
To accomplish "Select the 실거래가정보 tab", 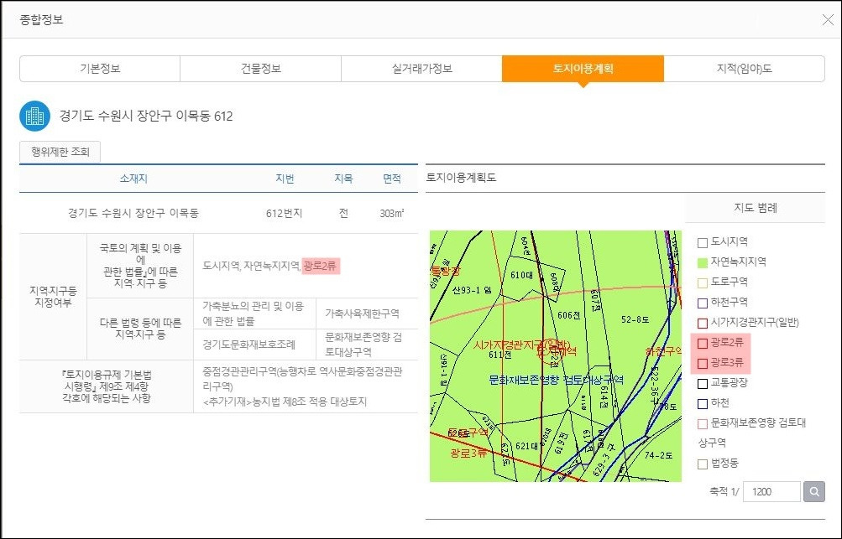I will (x=421, y=69).
